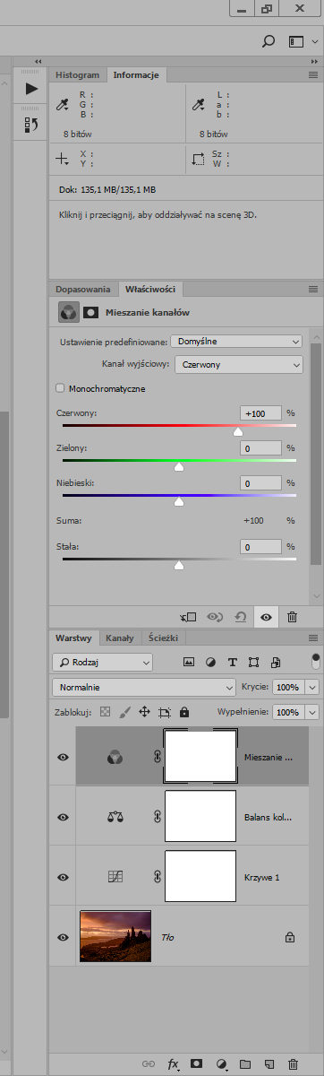Toggle mask link on Mieszanie kanałów layer
Screen dimensions: 324x1076
click(x=157, y=757)
